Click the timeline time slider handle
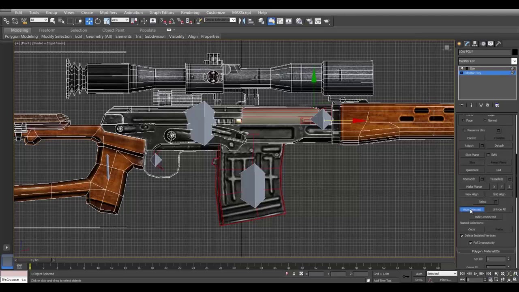This screenshot has height=292, width=519. tap(34, 260)
